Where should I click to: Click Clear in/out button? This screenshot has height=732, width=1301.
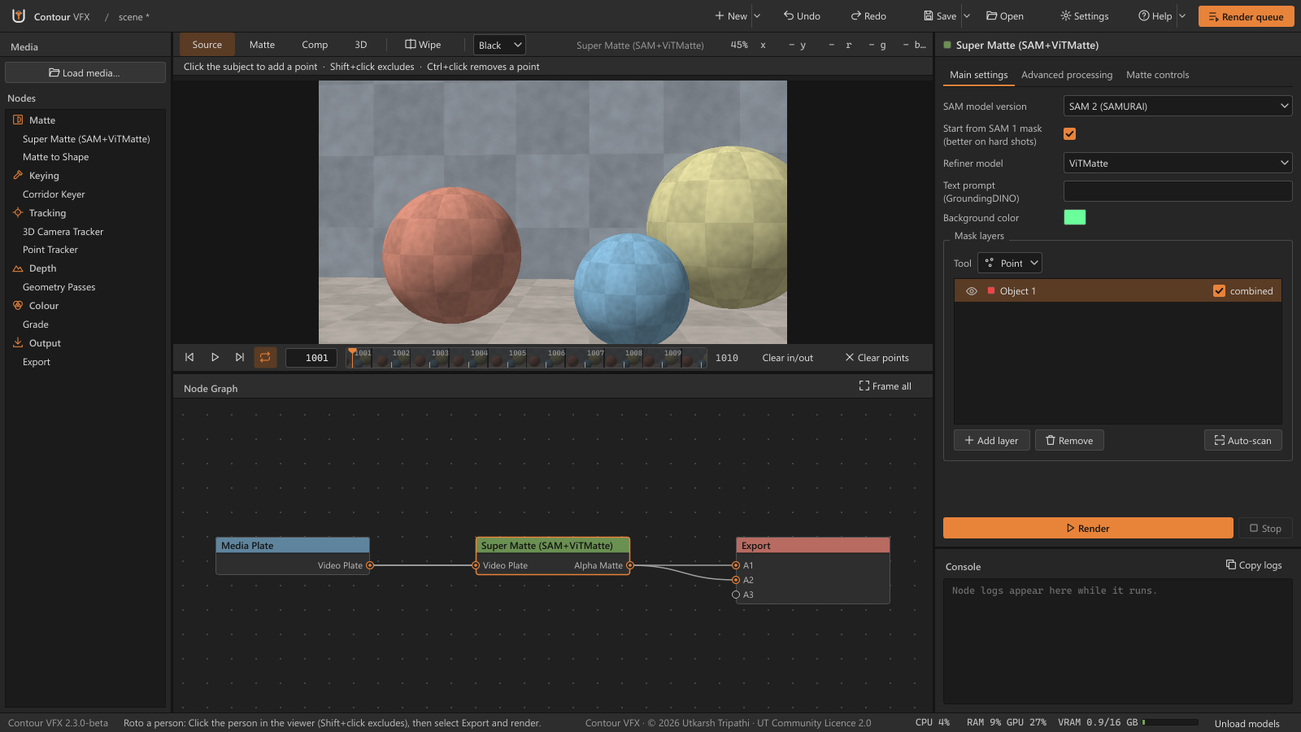point(787,358)
